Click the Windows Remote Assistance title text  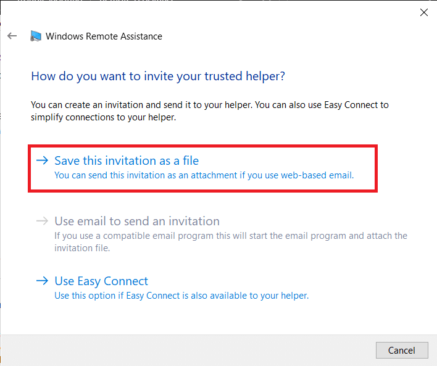104,36
